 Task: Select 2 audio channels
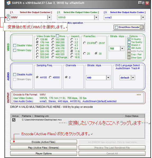tap(66, 77)
